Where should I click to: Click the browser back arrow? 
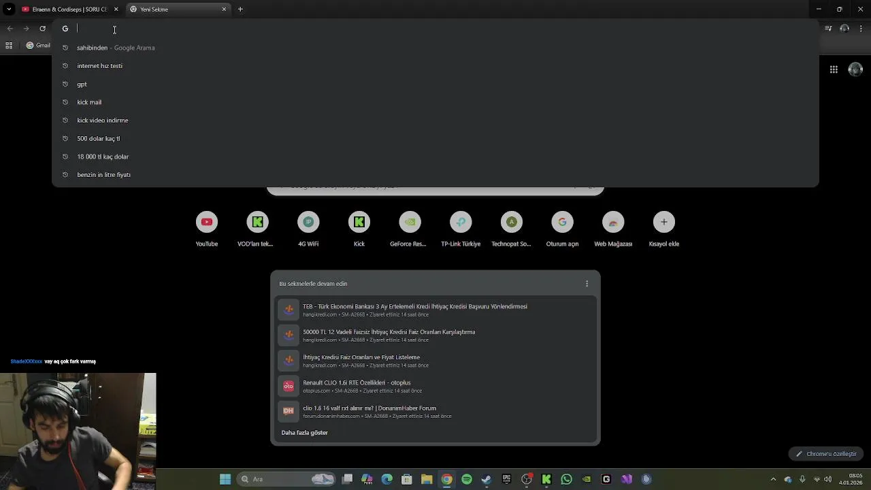[x=10, y=29]
